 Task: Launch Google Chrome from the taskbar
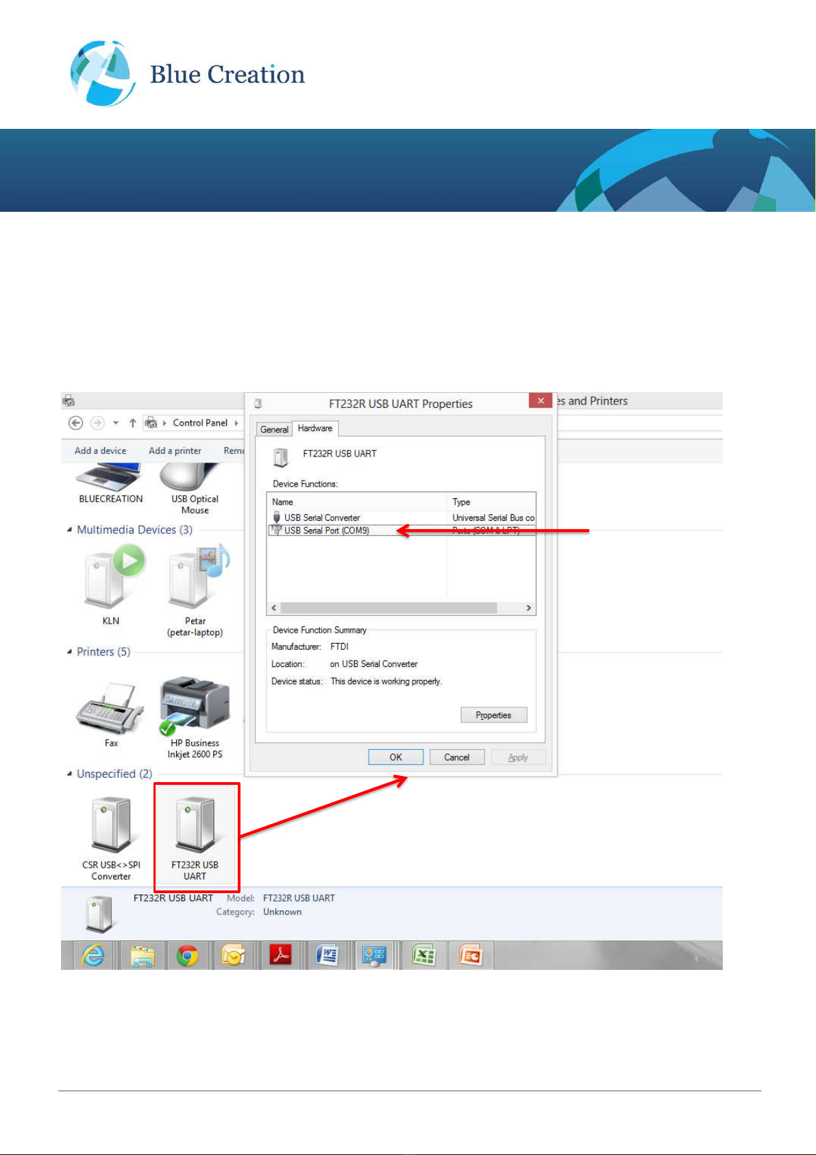pyautogui.click(x=187, y=955)
